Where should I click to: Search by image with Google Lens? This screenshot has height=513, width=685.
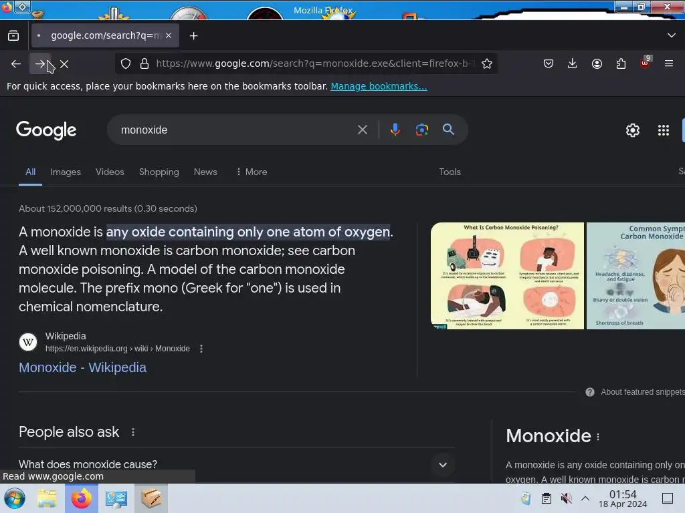point(421,130)
